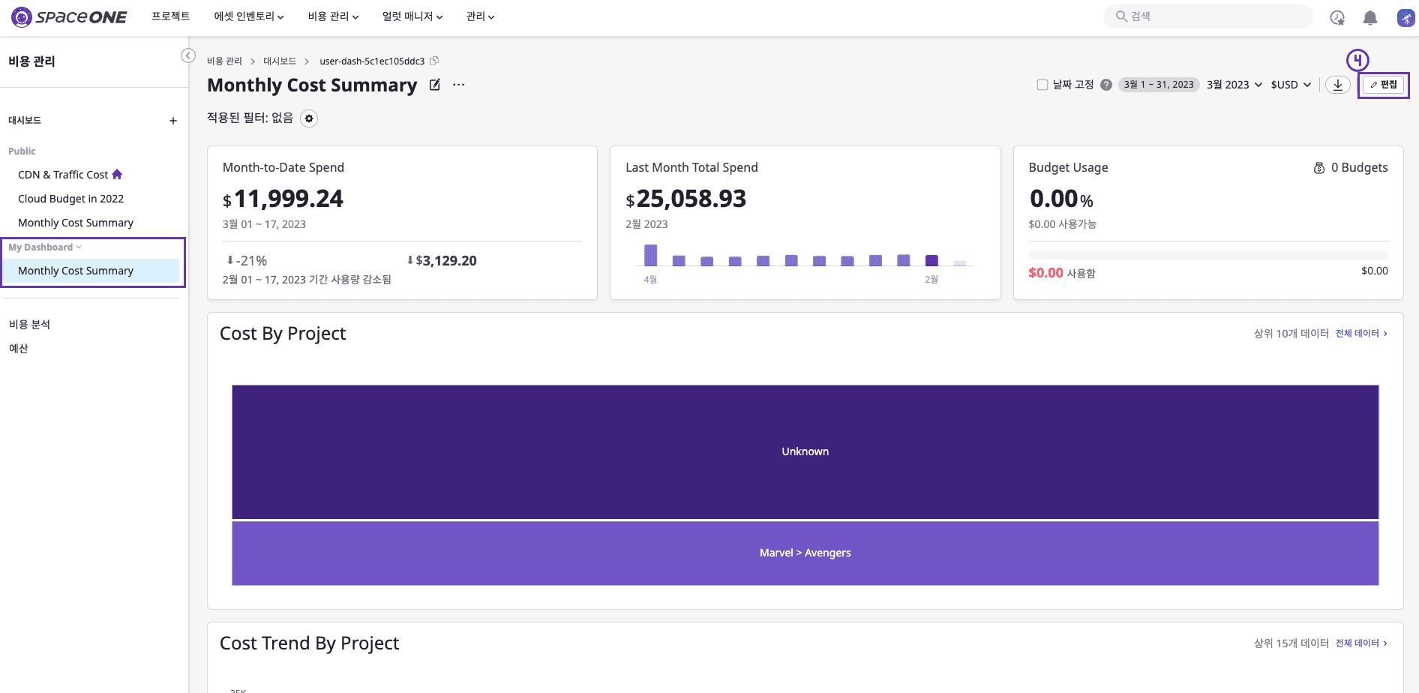
Task: Open filter settings gear next to 적용된 필터
Action: (309, 118)
